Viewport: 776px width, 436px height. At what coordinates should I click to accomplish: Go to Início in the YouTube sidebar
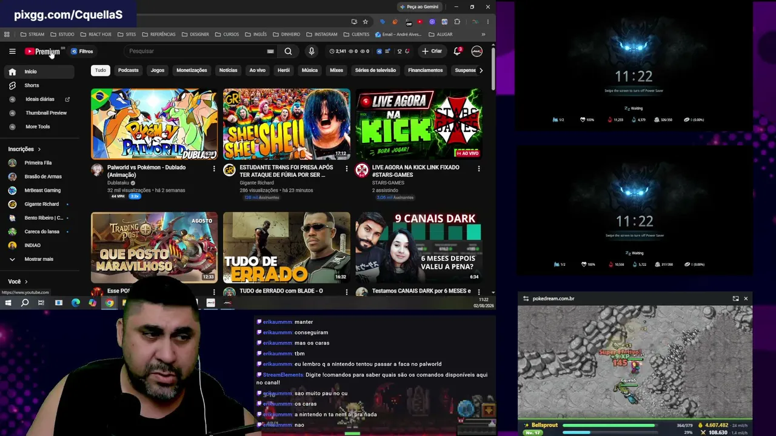[39, 71]
